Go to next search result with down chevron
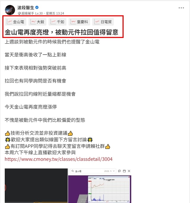Image resolution: width=190 pixels, height=203 pixels. (x=114, y=171)
